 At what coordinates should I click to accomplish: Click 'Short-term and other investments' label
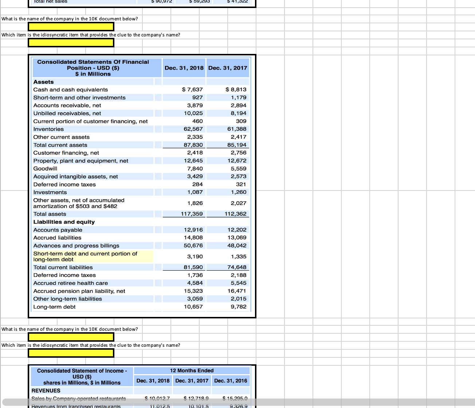[x=79, y=98]
